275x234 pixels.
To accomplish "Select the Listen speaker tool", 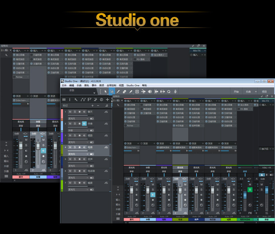I will pyautogui.click(x=150, y=92).
